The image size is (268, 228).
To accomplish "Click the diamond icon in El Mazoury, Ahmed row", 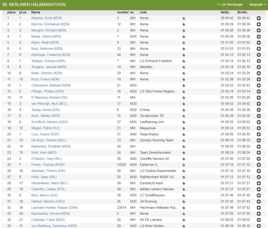I will 184,98.
